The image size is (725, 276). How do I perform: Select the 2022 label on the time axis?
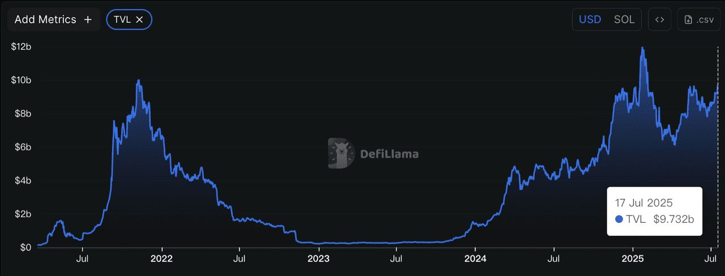162,259
